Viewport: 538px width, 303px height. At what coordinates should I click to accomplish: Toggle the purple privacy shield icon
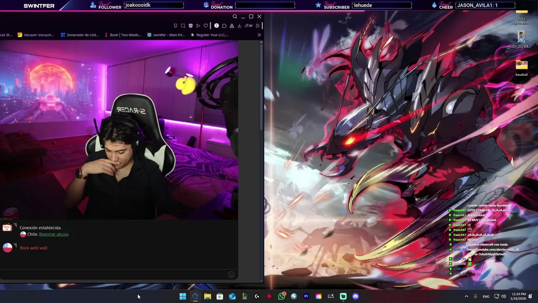tap(190, 26)
